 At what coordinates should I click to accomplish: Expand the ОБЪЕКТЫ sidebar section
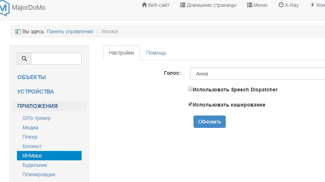[31, 77]
